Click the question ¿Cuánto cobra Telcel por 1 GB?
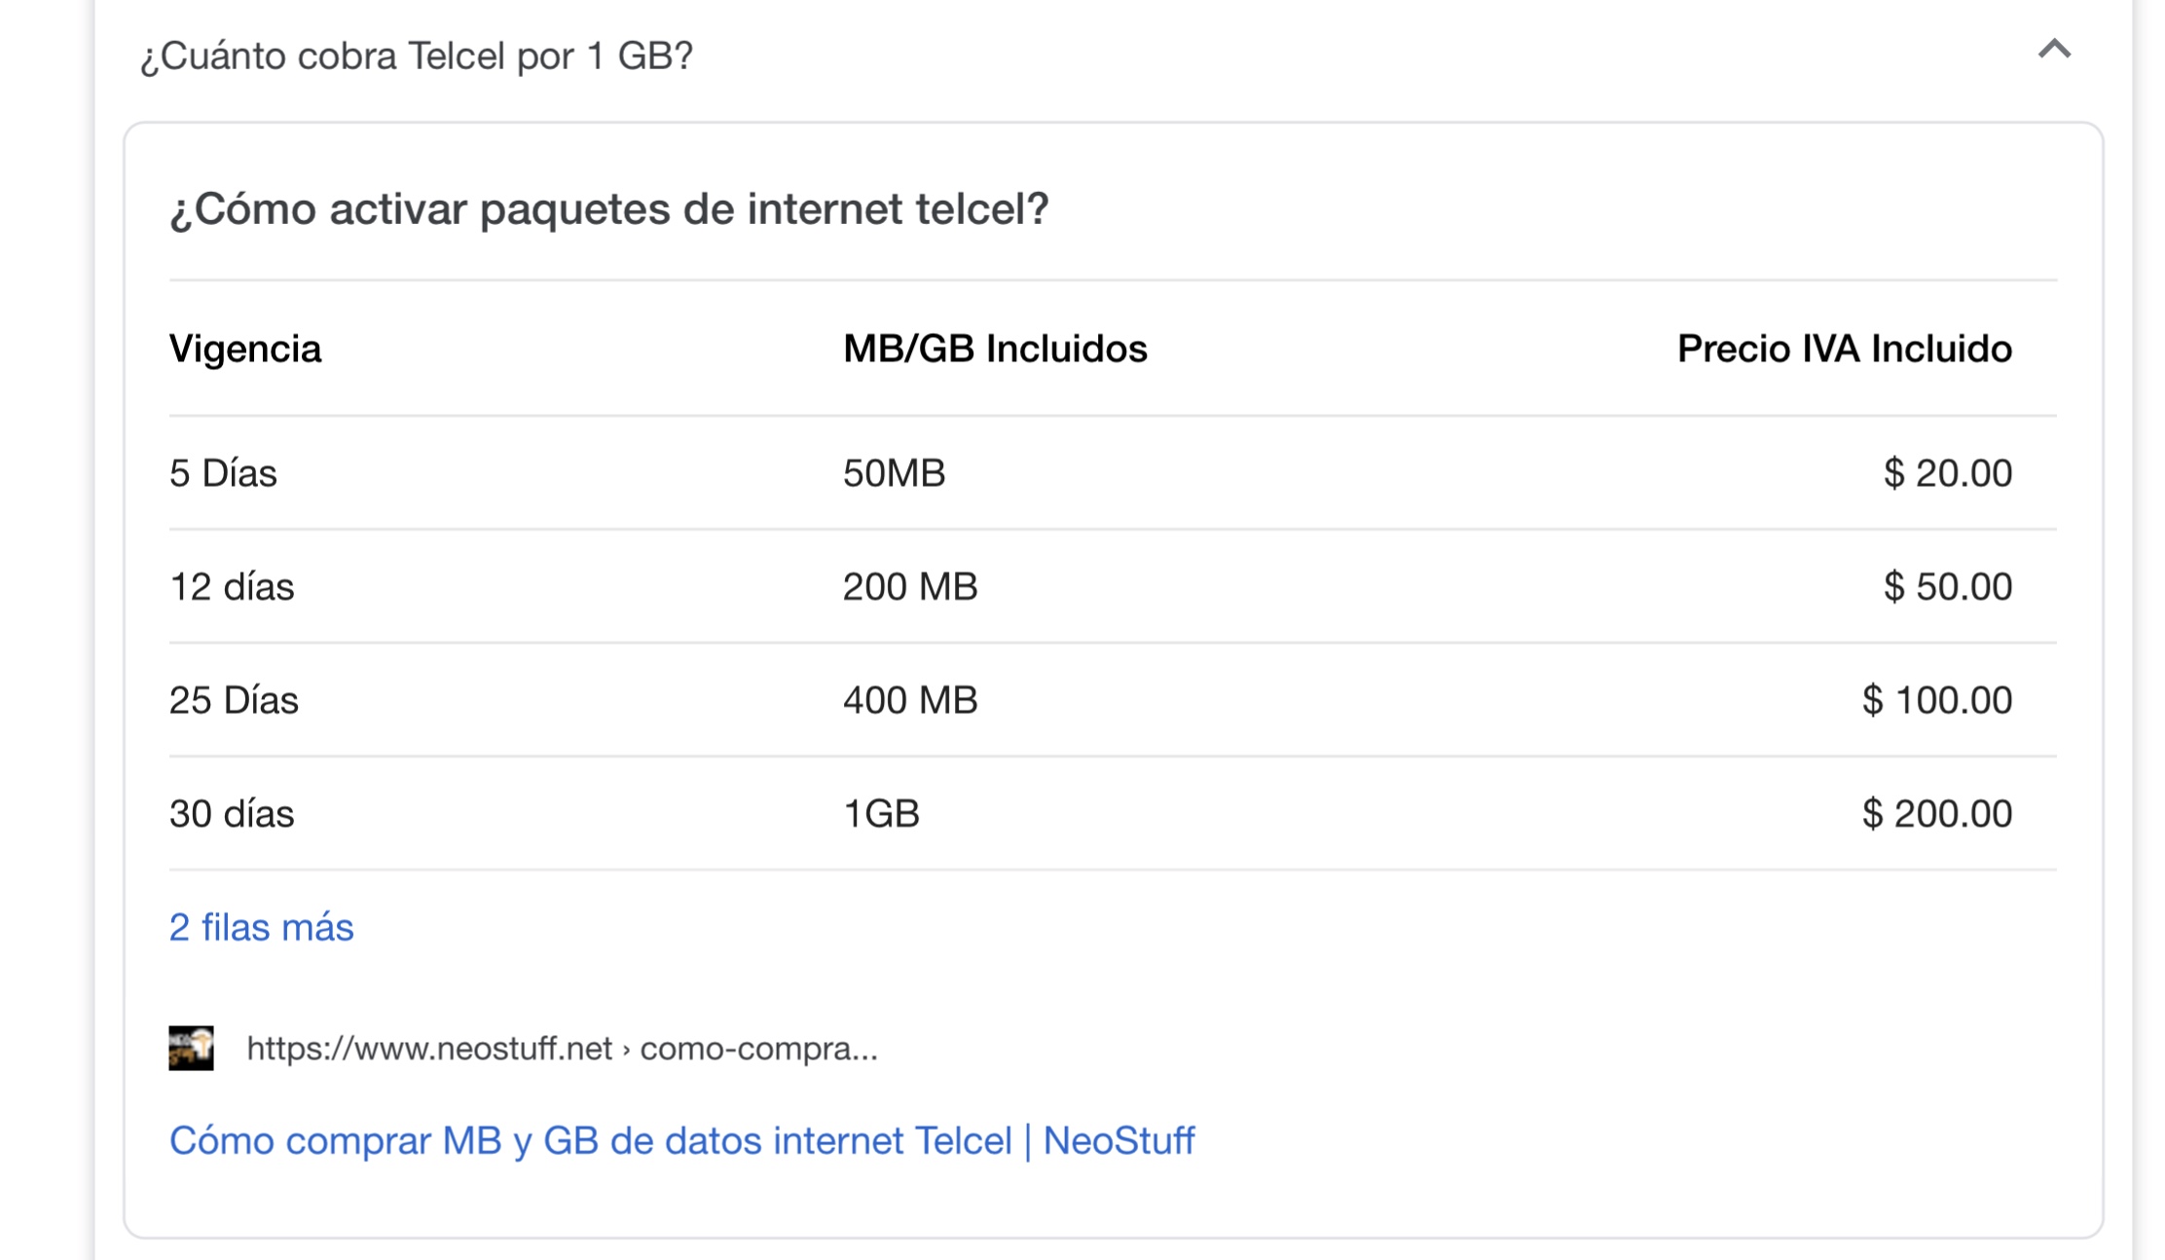 [417, 56]
